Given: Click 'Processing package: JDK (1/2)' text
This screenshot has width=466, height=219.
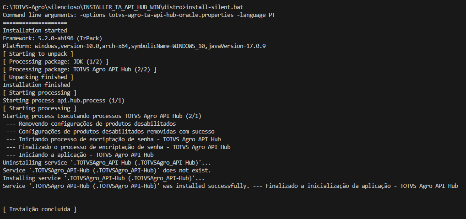Looking at the screenshot, I should pos(56,61).
